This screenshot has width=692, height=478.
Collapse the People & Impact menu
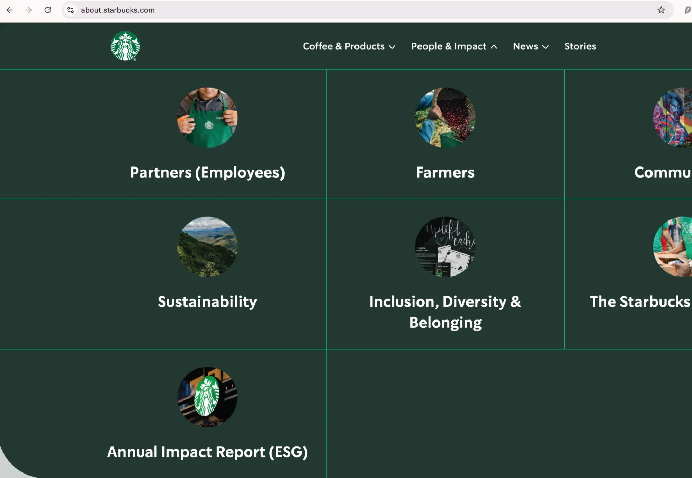click(454, 46)
